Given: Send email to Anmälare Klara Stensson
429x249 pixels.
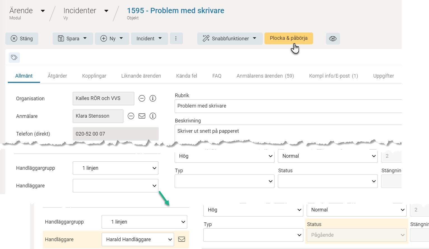Looking at the screenshot, I should click(142, 116).
